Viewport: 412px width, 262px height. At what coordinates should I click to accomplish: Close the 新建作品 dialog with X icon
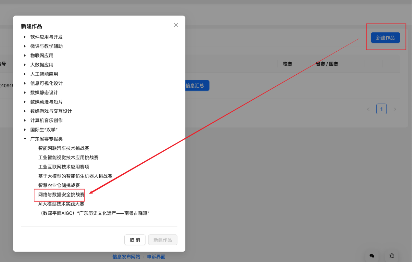176,25
